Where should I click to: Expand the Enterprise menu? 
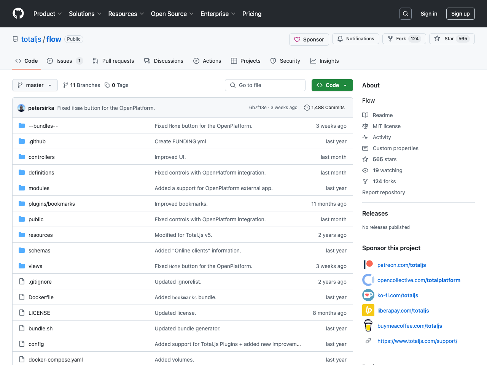click(x=218, y=14)
